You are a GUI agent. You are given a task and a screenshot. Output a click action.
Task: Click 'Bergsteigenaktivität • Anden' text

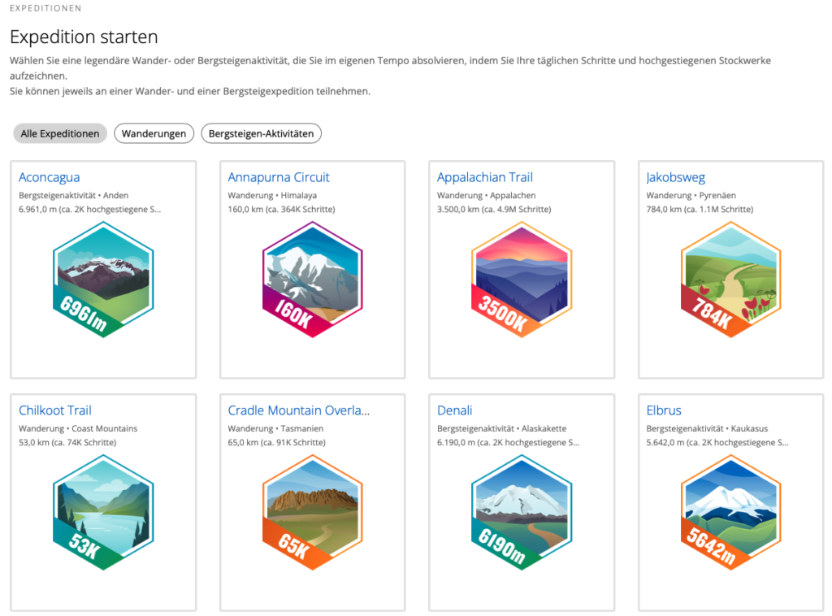(73, 195)
